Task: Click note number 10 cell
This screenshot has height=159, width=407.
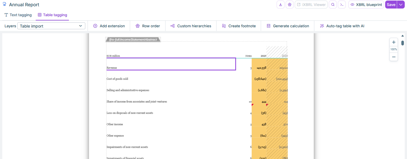Action: pyautogui.click(x=250, y=101)
